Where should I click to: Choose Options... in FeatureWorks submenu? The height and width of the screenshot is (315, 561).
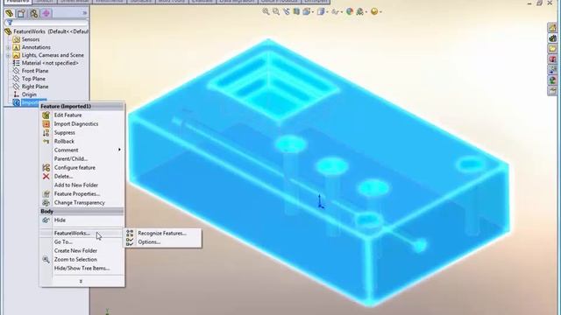pyautogui.click(x=149, y=242)
